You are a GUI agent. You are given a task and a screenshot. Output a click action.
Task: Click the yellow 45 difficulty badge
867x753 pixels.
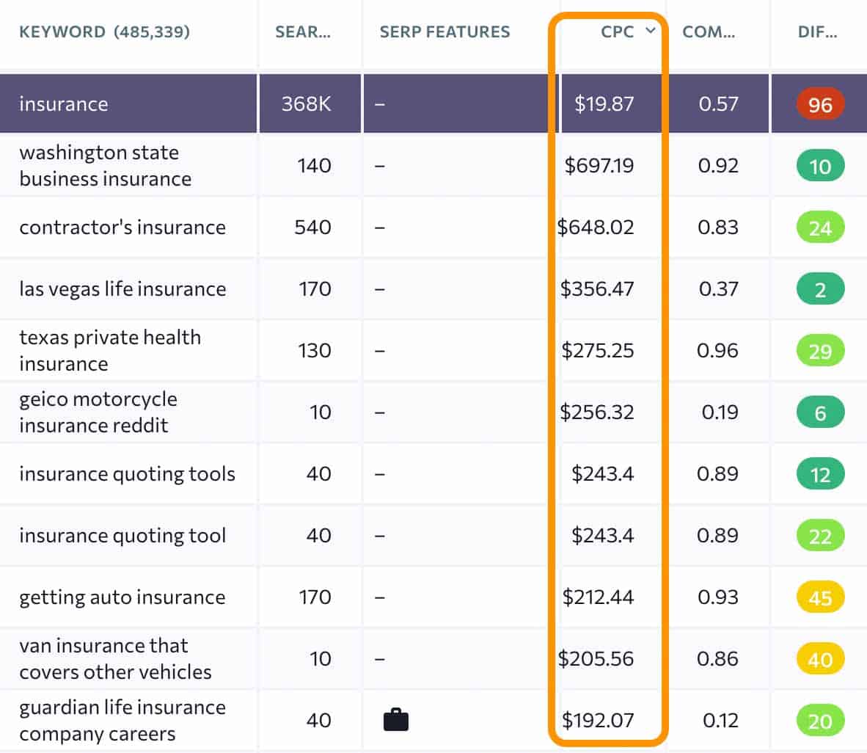821,597
